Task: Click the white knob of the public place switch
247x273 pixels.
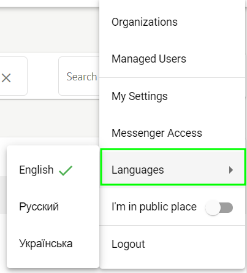Action: coord(213,208)
